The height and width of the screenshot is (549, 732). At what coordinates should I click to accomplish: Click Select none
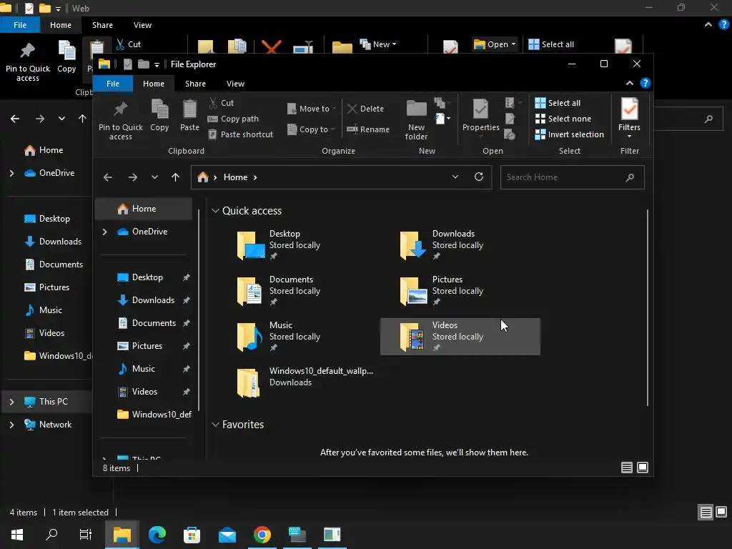click(x=563, y=119)
